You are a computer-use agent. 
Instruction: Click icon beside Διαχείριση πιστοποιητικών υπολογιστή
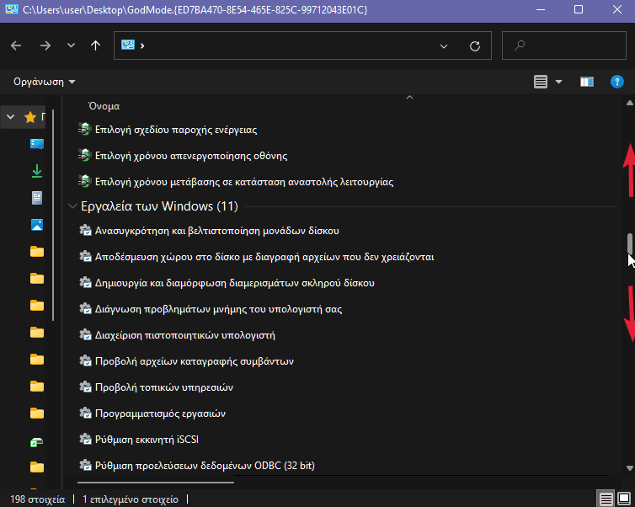85,335
